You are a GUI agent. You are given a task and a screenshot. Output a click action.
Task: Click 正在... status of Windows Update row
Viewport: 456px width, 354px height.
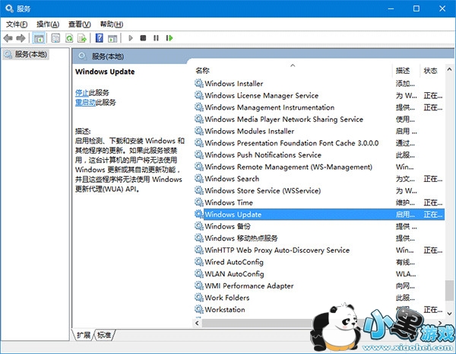point(433,215)
